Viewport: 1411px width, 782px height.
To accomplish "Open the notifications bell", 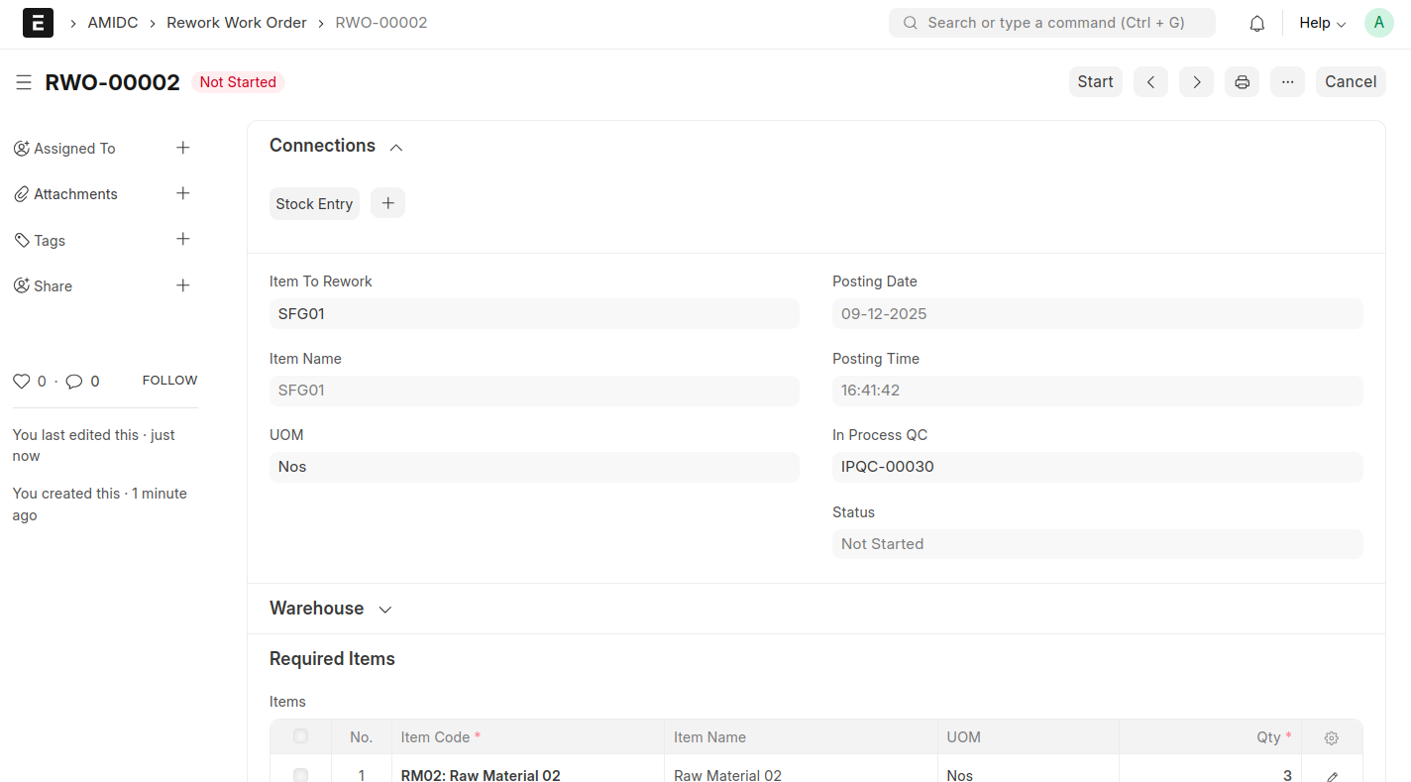I will 1256,23.
